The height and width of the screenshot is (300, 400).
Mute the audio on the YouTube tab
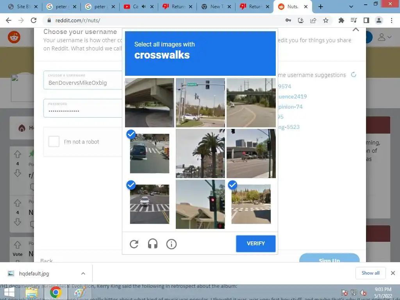point(144,7)
